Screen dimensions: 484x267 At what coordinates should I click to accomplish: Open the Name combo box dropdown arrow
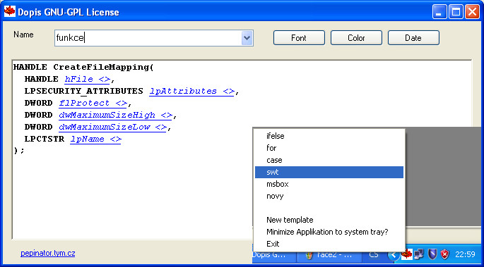[x=247, y=38]
